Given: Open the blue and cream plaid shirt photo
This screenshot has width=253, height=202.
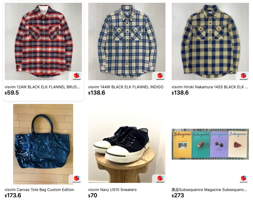Looking at the screenshot, I should 127,41.
